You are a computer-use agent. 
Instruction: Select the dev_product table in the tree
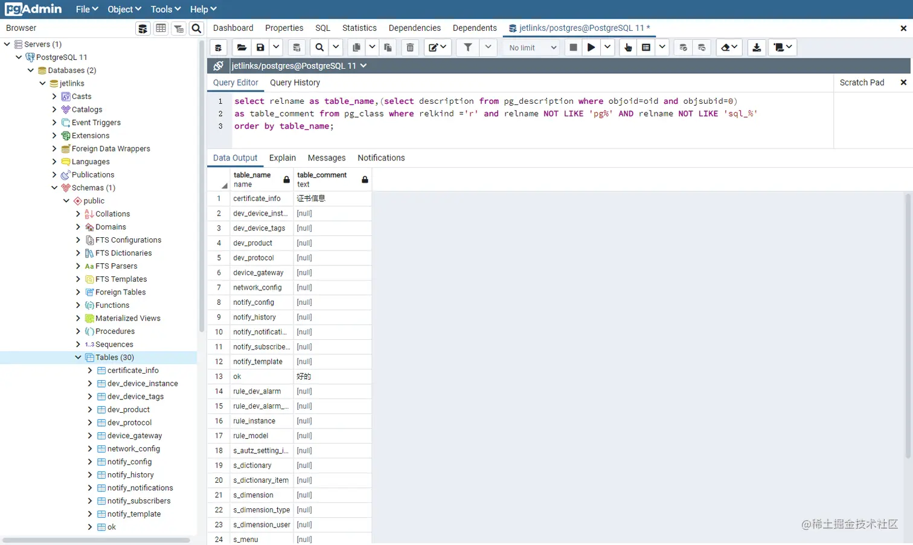[129, 410]
